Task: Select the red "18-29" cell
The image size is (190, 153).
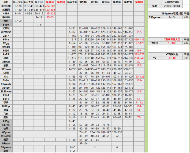Action: 50,17
